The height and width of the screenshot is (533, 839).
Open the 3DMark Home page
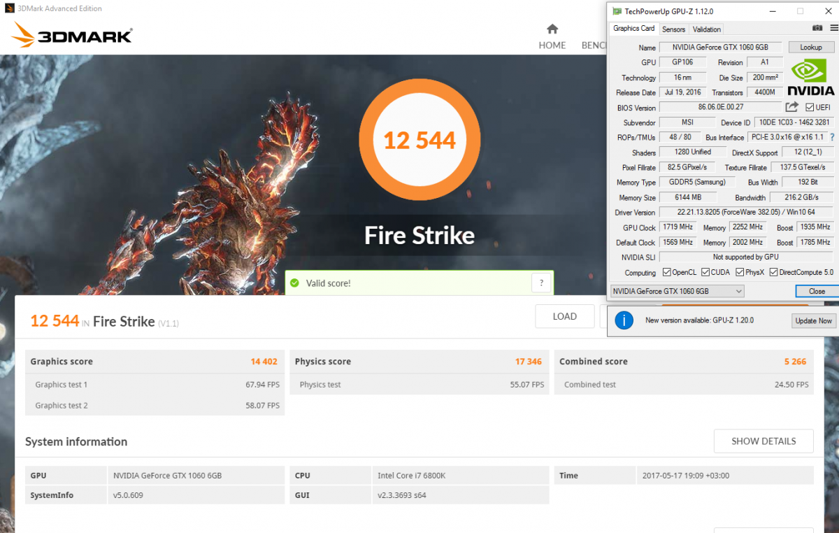552,37
